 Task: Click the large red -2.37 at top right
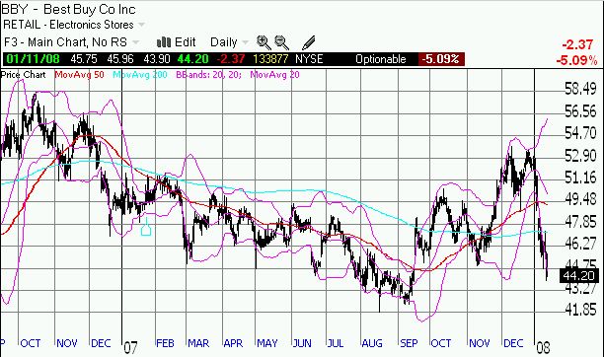(x=577, y=45)
